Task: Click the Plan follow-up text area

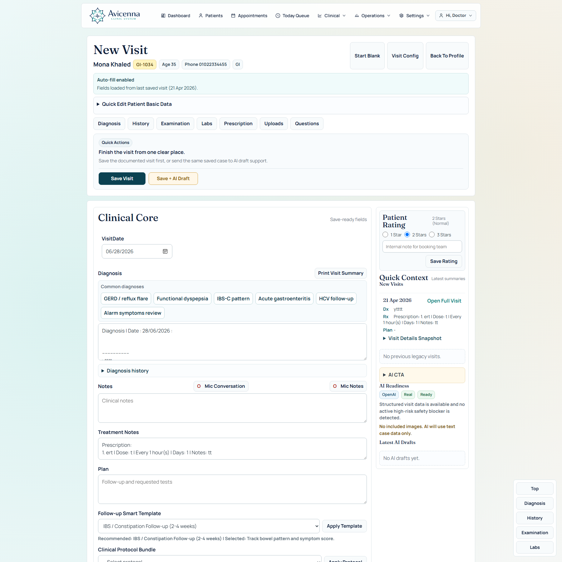Action: (x=232, y=489)
